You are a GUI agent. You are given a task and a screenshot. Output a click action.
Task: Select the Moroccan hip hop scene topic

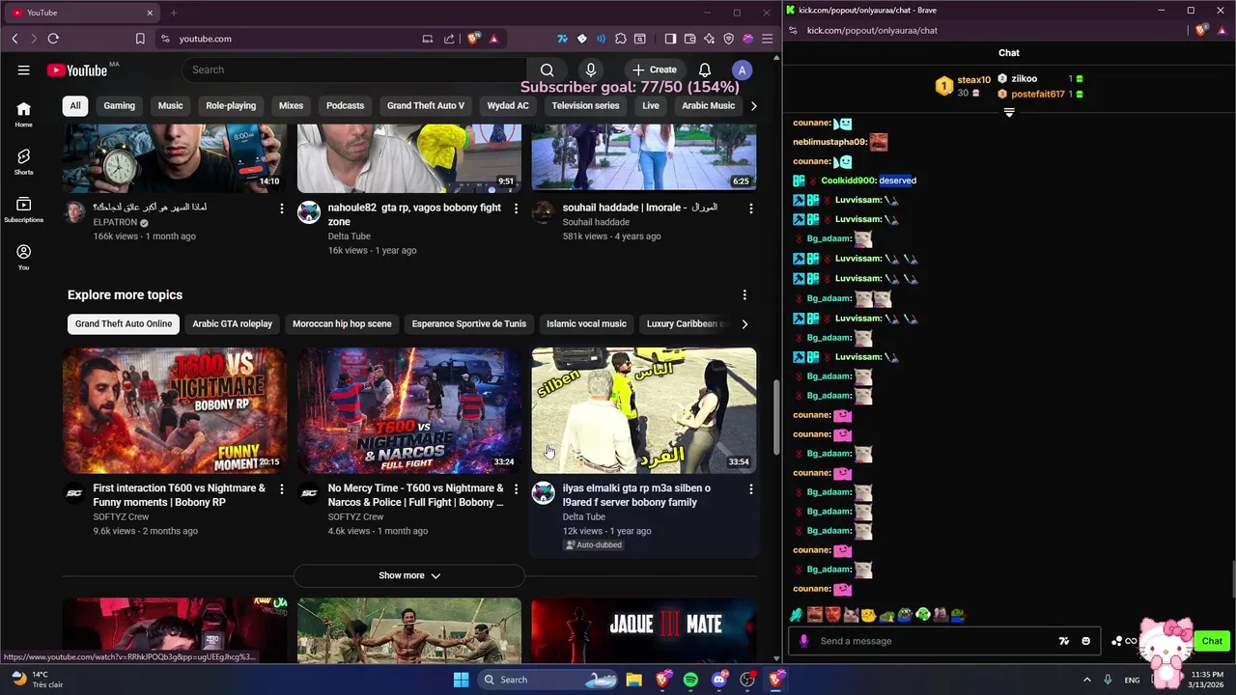coord(342,324)
